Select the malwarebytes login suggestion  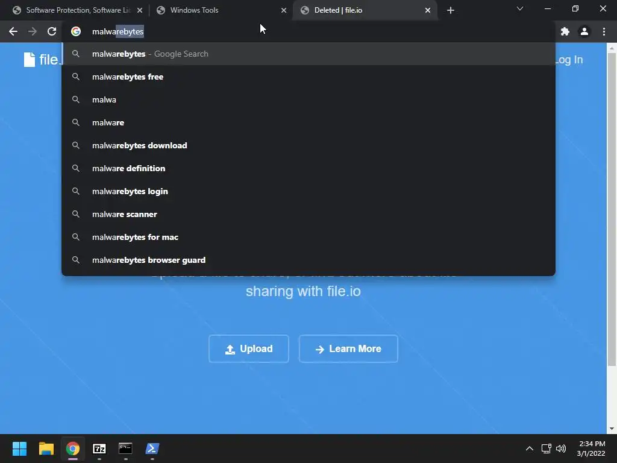click(308, 191)
